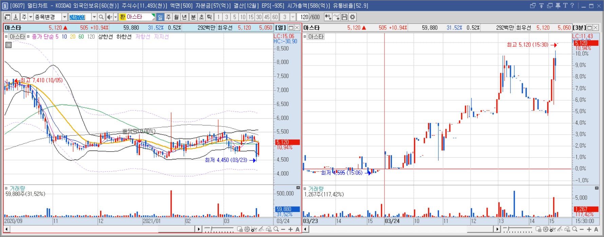This screenshot has height=237, width=604.
Task: Toggle the 거래량 volume legend marker on left chart
Action: tap(6, 189)
